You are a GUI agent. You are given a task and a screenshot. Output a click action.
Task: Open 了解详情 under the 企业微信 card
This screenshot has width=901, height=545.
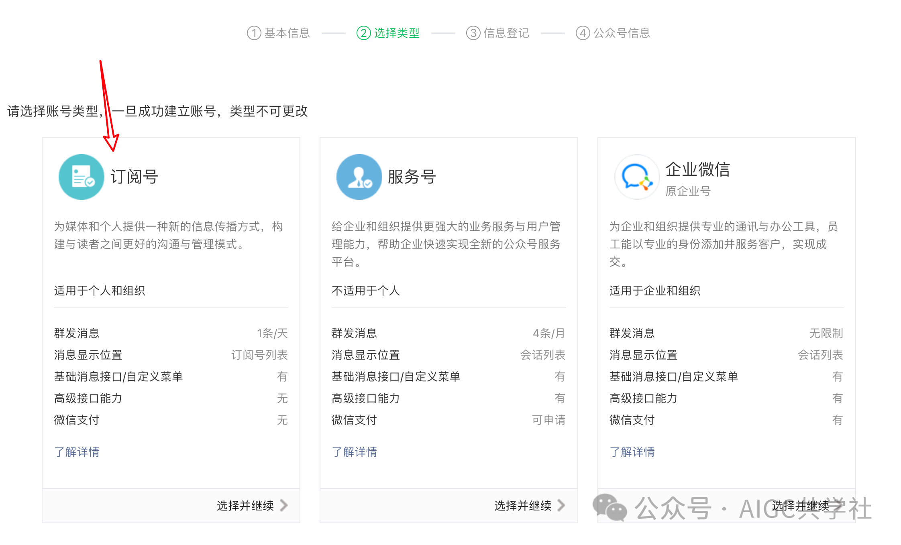tap(632, 452)
